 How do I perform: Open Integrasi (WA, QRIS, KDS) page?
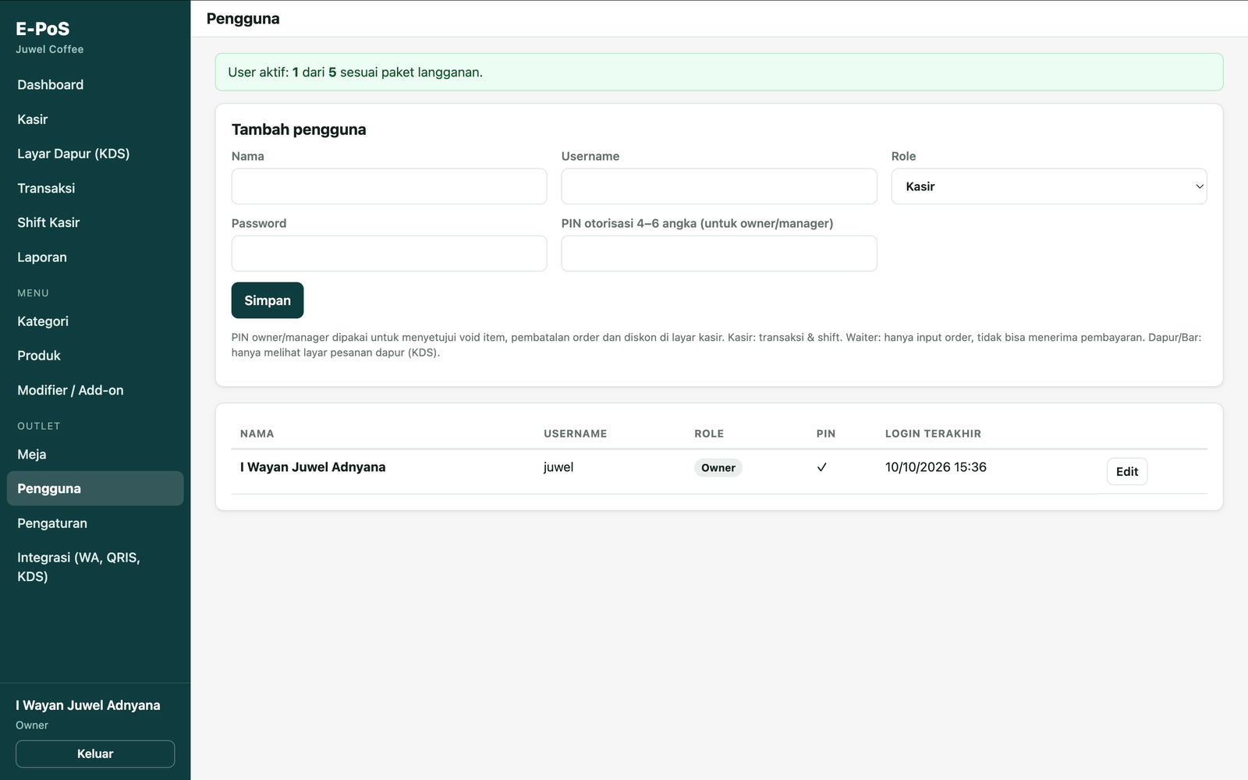tap(95, 567)
